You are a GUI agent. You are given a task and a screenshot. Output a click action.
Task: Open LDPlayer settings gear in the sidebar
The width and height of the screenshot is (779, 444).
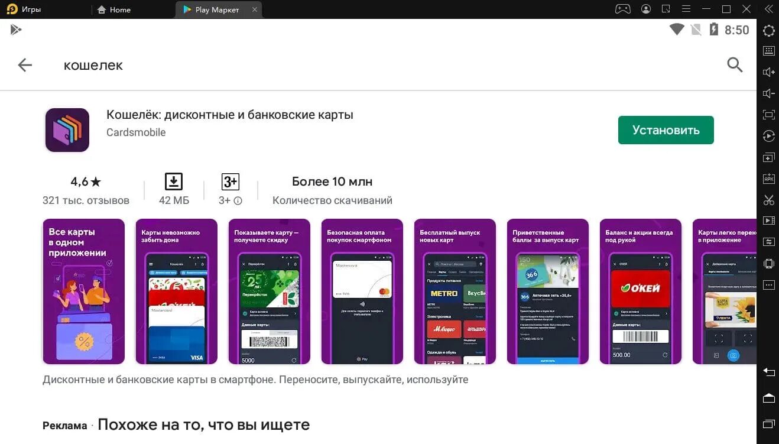coord(768,31)
